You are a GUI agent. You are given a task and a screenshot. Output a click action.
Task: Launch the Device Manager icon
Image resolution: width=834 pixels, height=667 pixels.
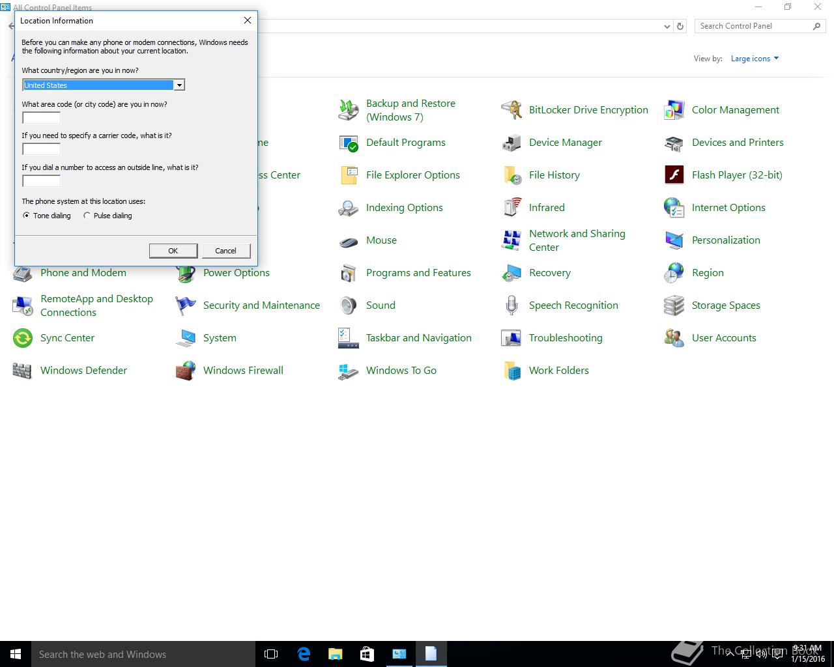coord(511,143)
